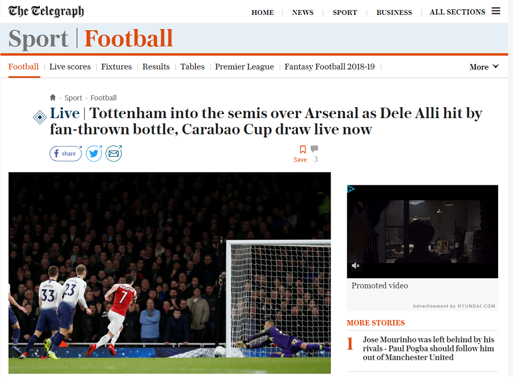The height and width of the screenshot is (377, 513).
Task: Click the Football breadcrumb link
Action: [103, 98]
